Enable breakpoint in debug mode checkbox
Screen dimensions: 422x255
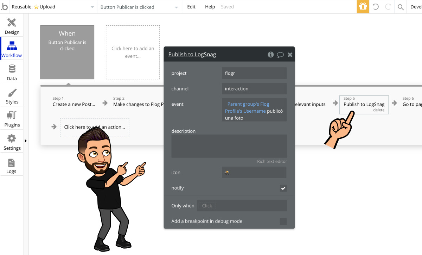[283, 221]
